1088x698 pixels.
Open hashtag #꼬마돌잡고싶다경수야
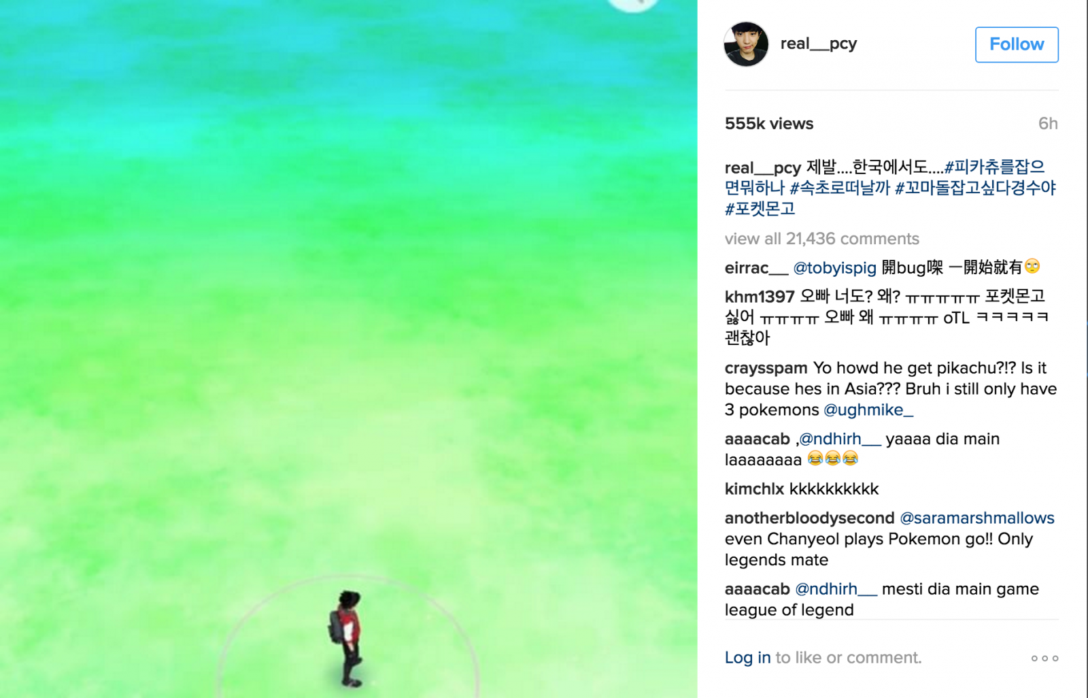click(975, 188)
